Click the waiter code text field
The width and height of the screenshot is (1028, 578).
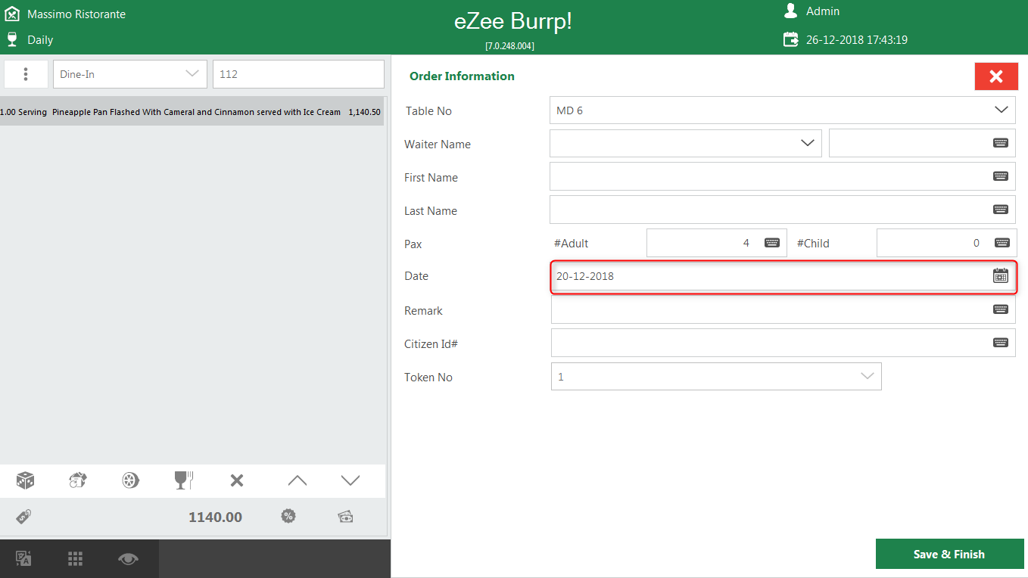922,143
